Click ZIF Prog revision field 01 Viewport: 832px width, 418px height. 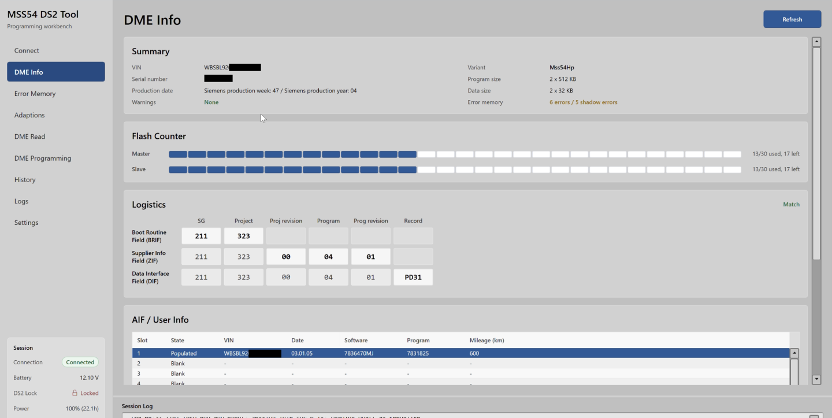point(371,257)
